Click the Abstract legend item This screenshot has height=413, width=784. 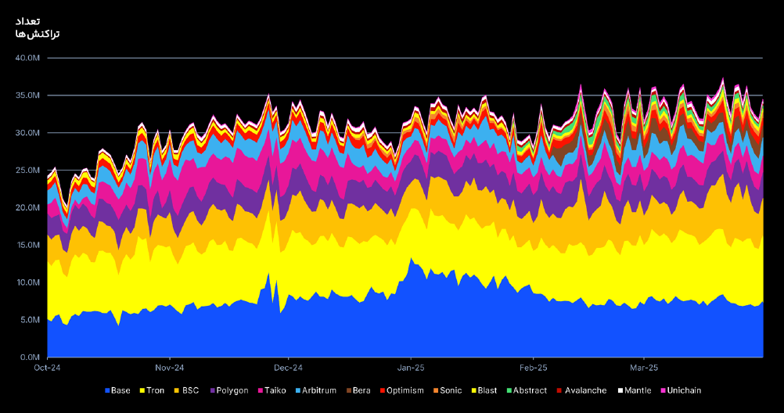[x=526, y=390]
